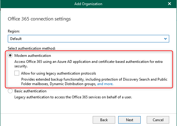Select the Modern authentication radio button
The image size is (177, 126).
tap(10, 55)
